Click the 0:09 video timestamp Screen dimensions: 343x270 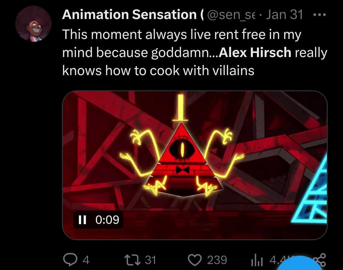tap(107, 220)
